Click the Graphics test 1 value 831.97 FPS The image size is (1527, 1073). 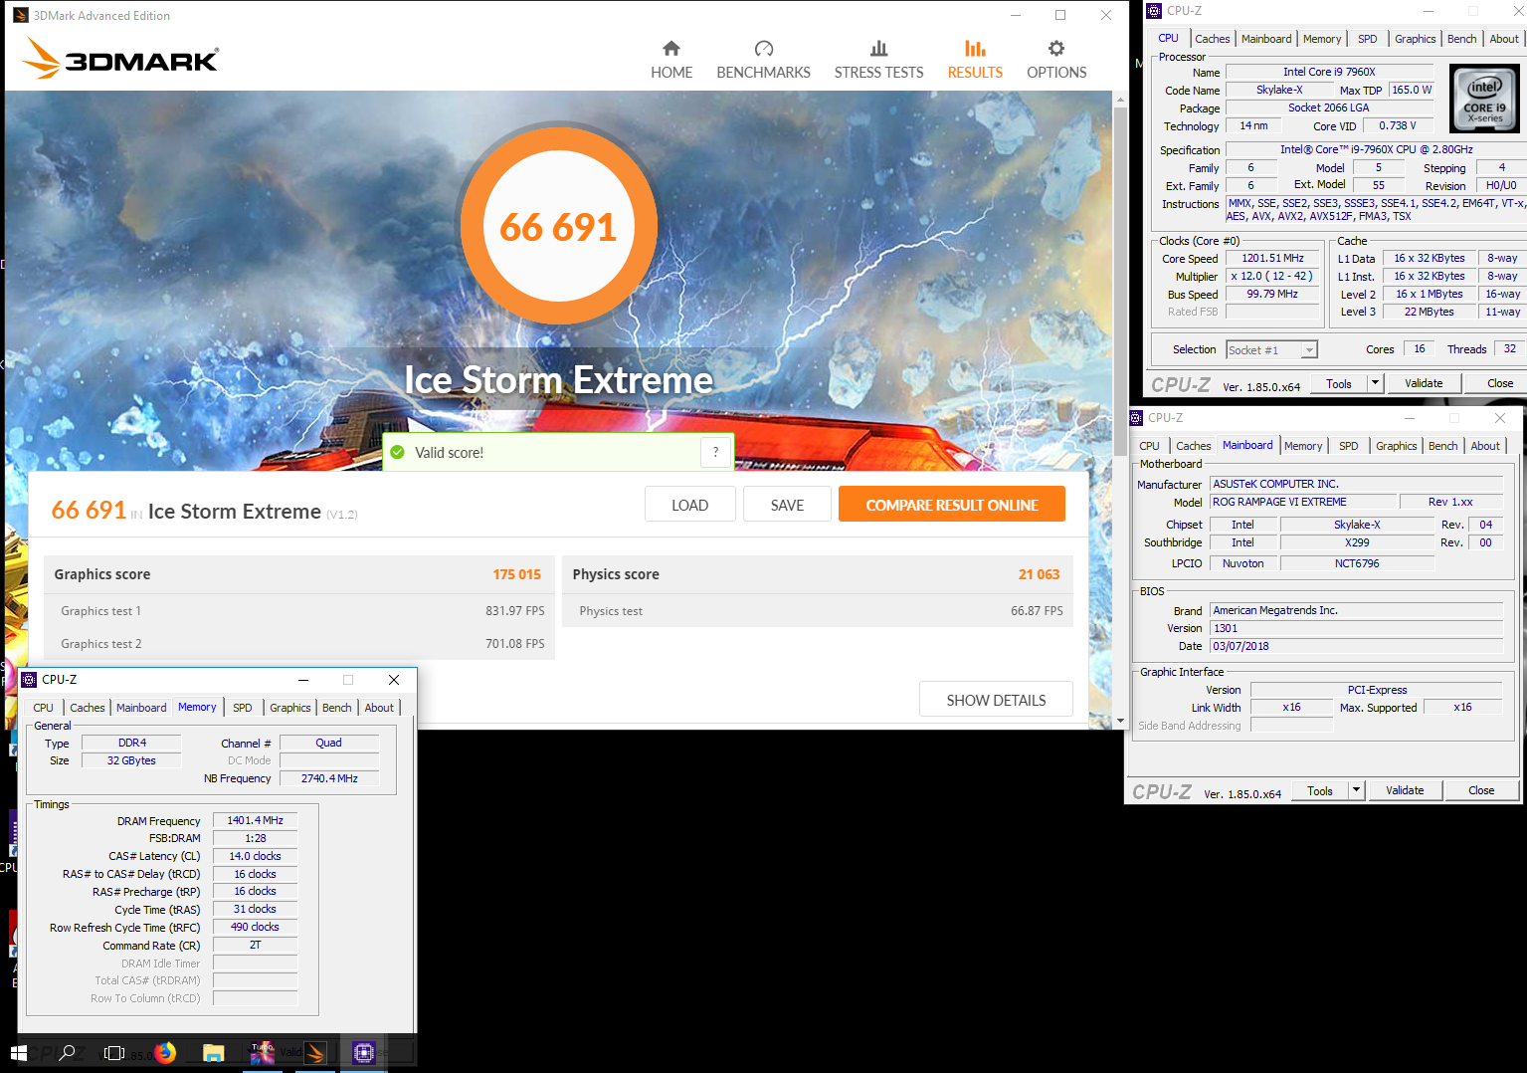(x=515, y=611)
